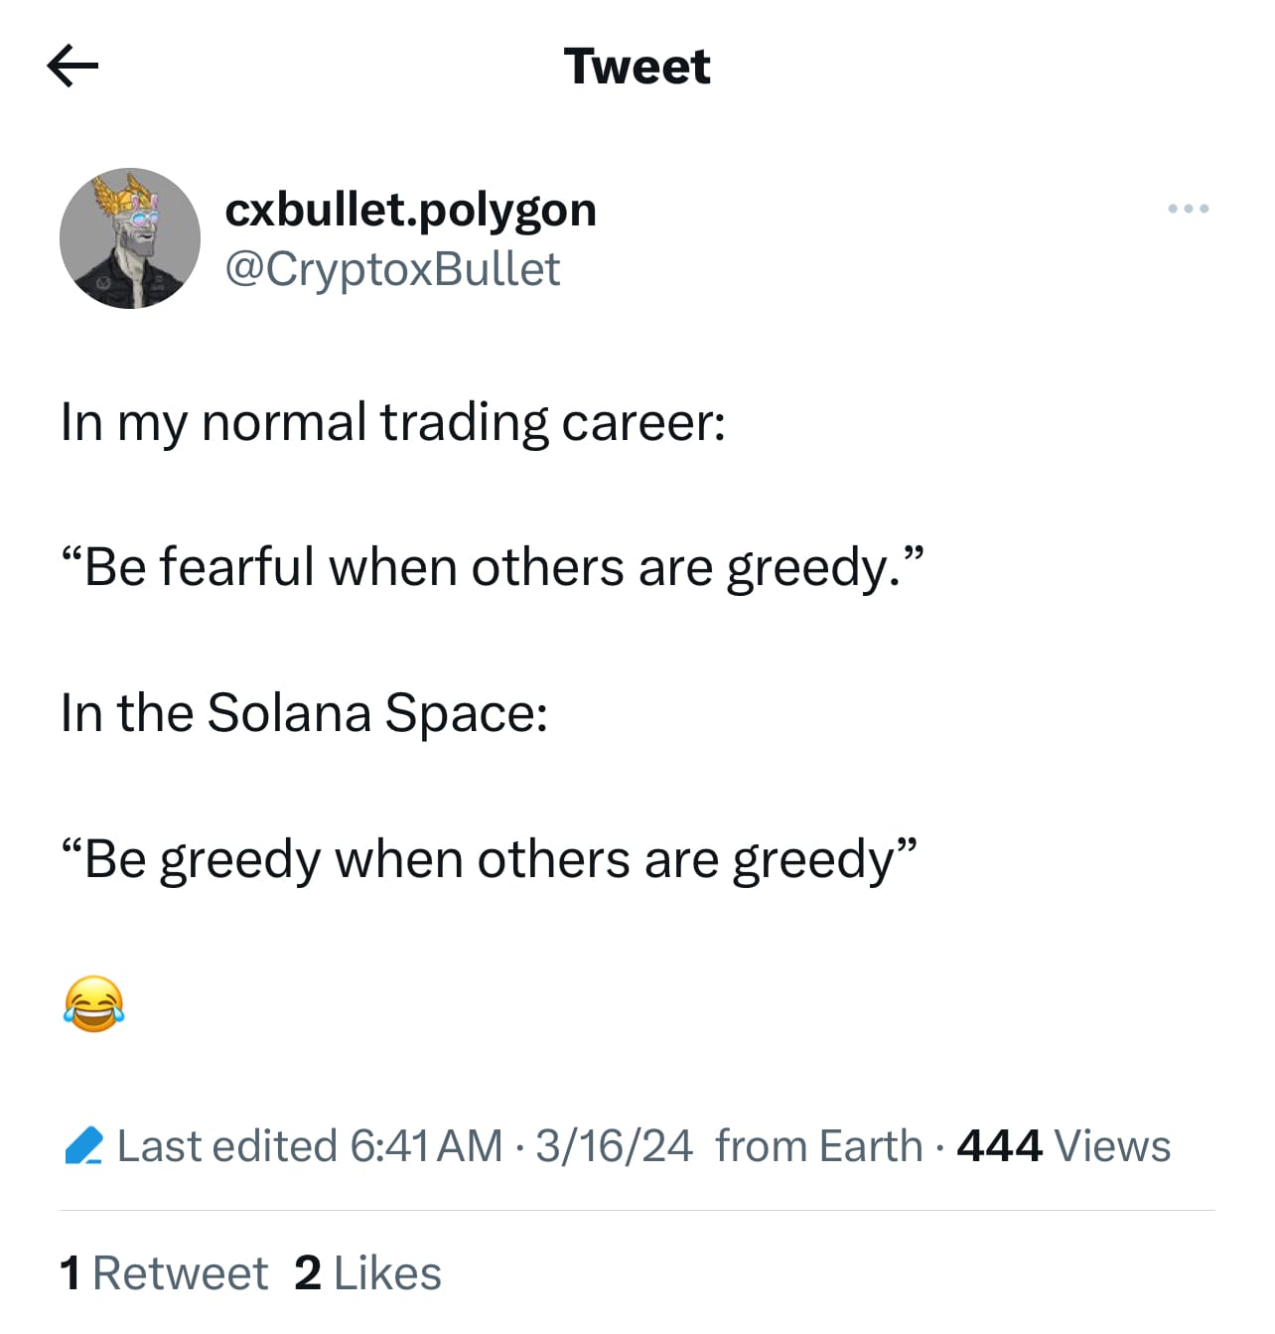Viewport: 1275px width, 1334px height.
Task: Tap the back arrow icon
Action: click(72, 67)
